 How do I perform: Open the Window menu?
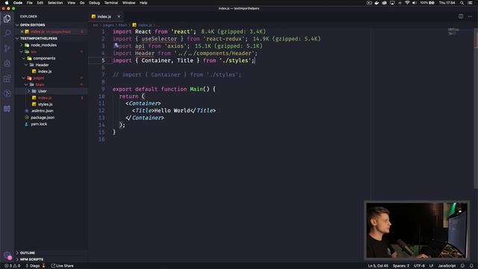(x=129, y=3)
